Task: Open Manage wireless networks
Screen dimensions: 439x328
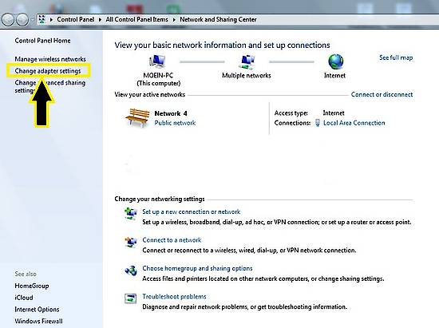Action: click(x=50, y=59)
